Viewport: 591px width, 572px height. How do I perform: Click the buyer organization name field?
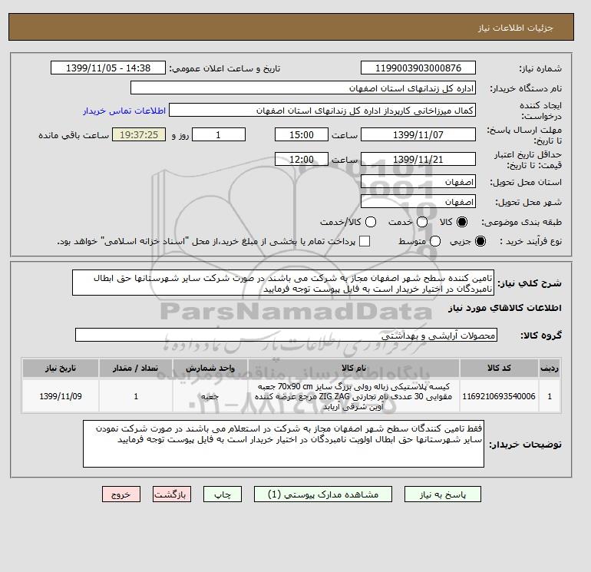tap(303, 88)
